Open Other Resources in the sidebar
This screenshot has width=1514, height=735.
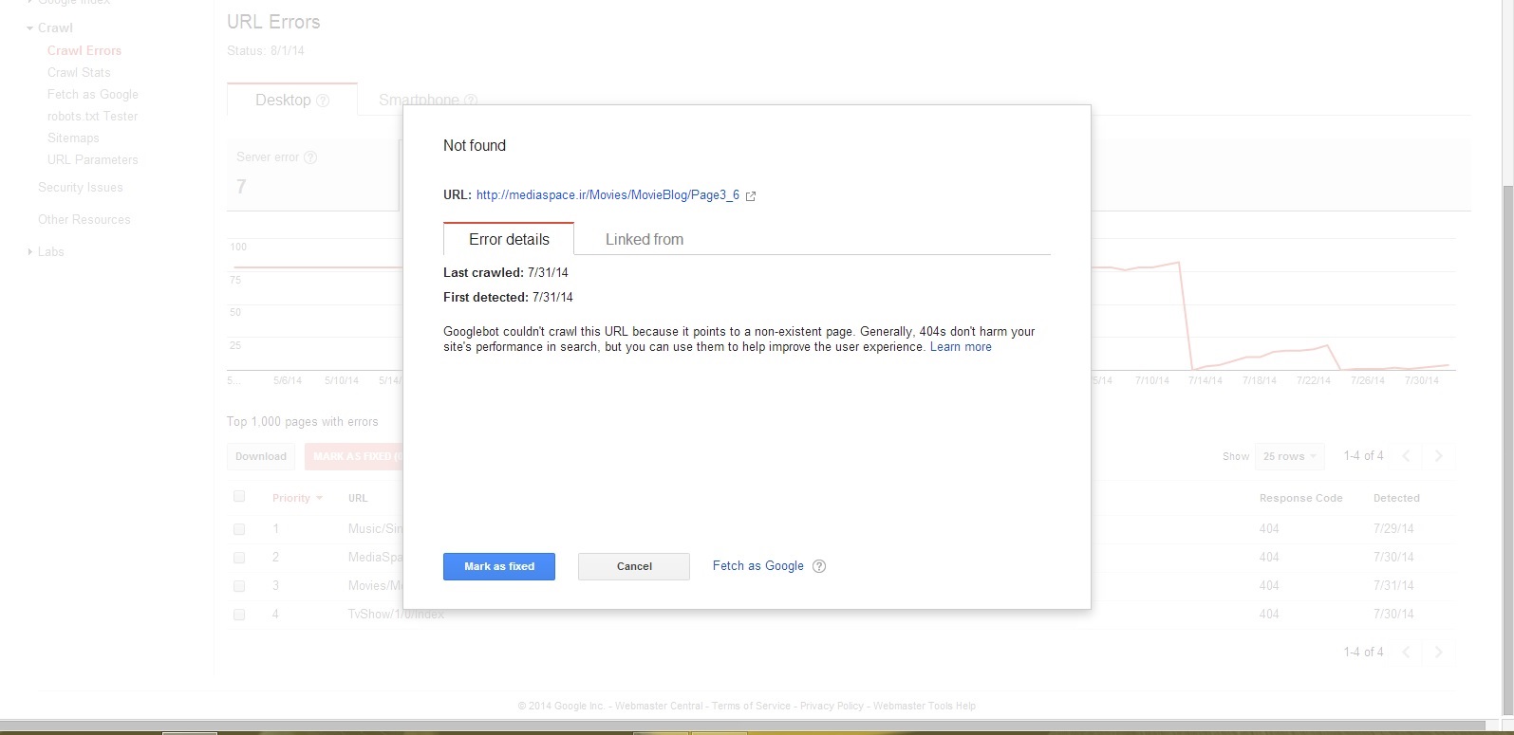(x=84, y=219)
